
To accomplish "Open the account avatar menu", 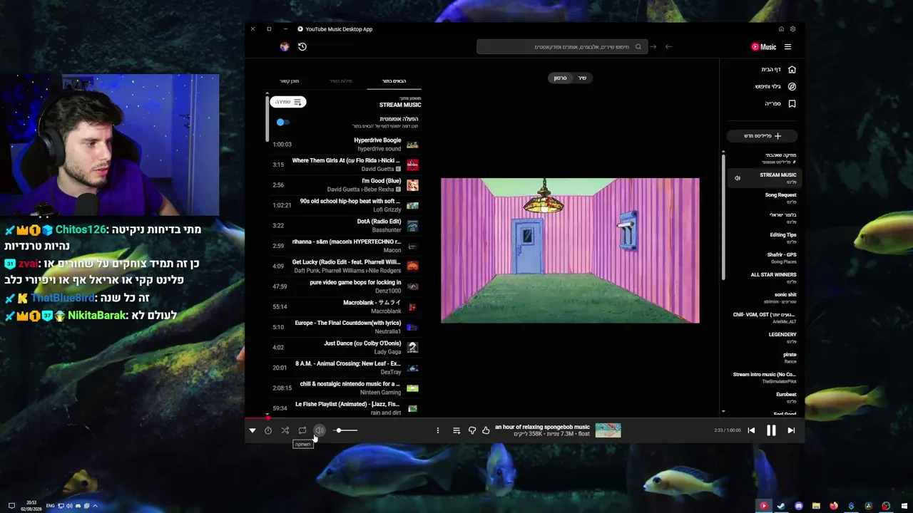I will [285, 47].
